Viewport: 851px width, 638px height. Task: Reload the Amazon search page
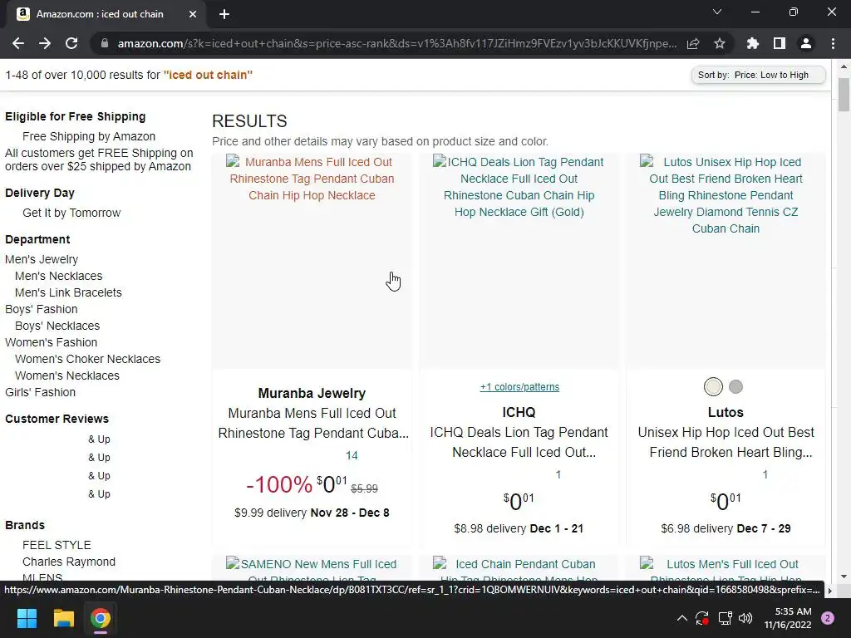pyautogui.click(x=71, y=43)
